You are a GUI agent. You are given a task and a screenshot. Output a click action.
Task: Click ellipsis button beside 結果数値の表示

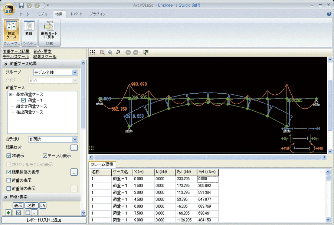point(74,172)
